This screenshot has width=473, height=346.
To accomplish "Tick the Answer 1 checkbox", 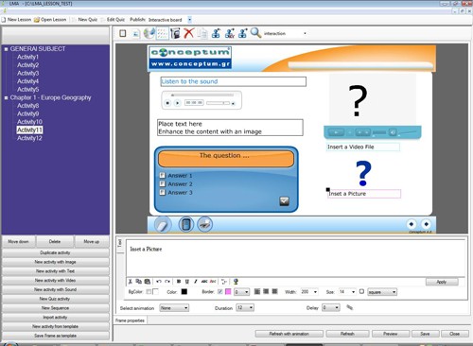I will click(x=163, y=175).
